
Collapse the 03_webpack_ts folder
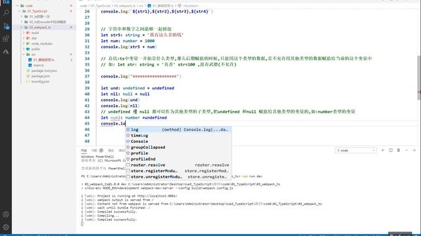[22, 28]
